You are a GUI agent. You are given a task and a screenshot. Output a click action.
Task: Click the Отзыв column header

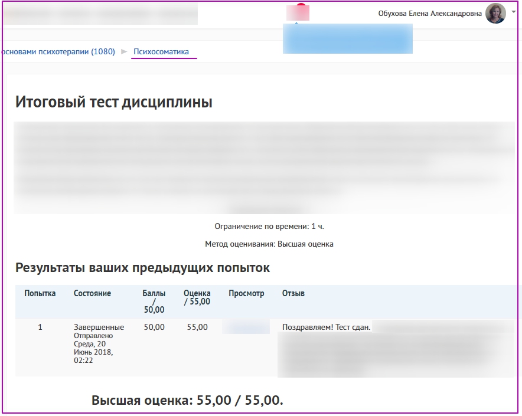click(293, 293)
